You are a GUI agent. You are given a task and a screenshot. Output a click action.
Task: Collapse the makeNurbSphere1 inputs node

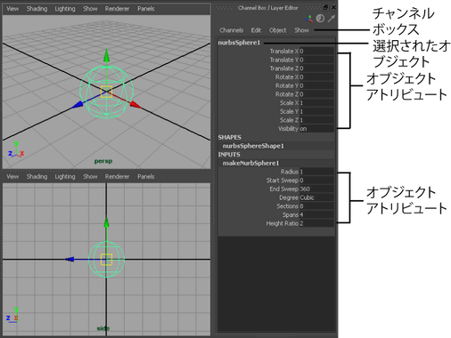click(x=251, y=163)
